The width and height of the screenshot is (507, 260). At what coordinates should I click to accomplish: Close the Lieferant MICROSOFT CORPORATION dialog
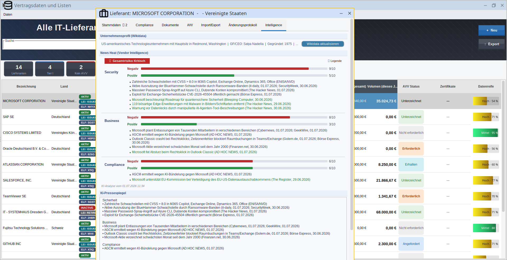pos(350,13)
